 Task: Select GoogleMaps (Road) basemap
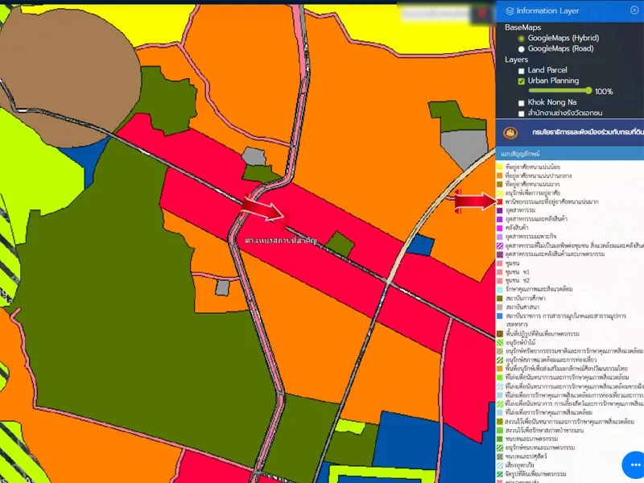tap(522, 49)
